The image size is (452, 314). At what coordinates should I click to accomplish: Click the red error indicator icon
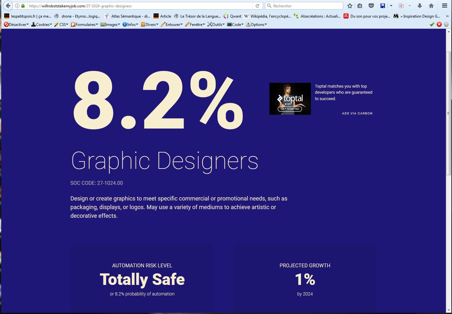point(439,24)
